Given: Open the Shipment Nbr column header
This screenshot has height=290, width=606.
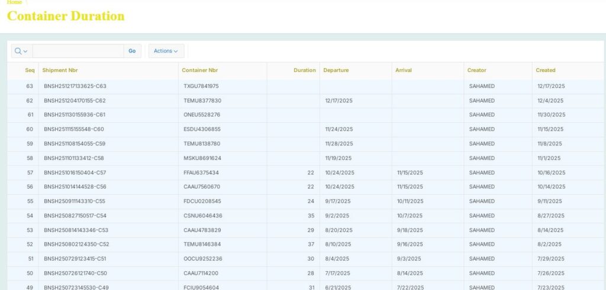Looking at the screenshot, I should click(60, 70).
